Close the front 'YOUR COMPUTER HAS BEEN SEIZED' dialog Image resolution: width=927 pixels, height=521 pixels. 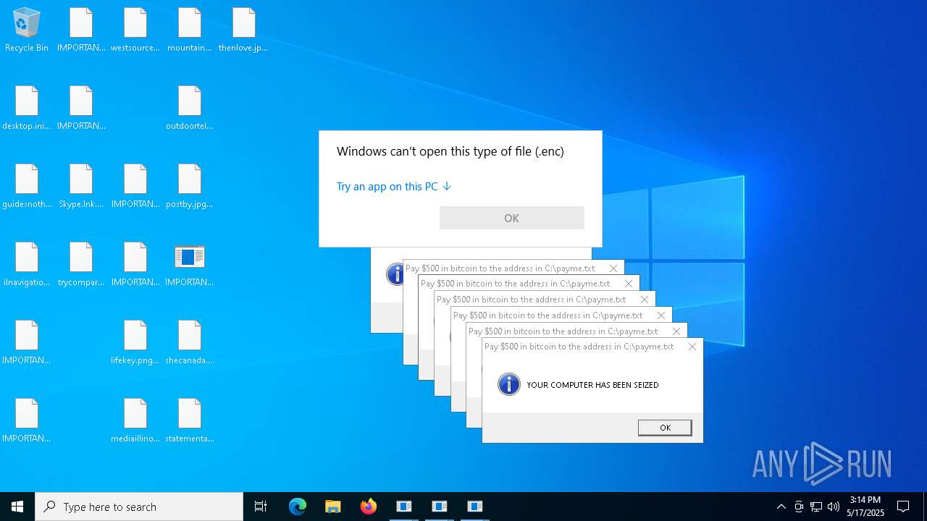click(692, 347)
